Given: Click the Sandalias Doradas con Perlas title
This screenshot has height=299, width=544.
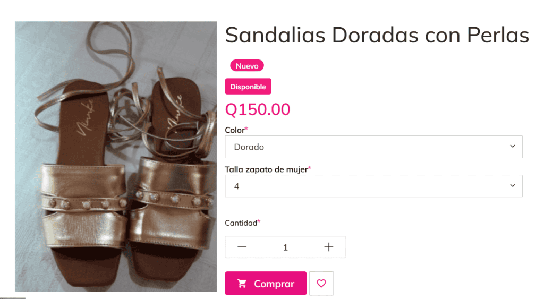Looking at the screenshot, I should [377, 35].
